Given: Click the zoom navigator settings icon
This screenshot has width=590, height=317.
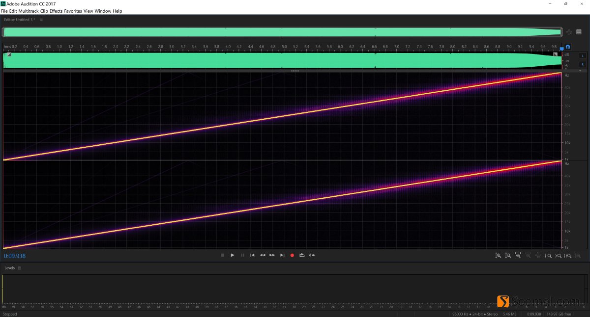Looking at the screenshot, I should click(569, 32).
